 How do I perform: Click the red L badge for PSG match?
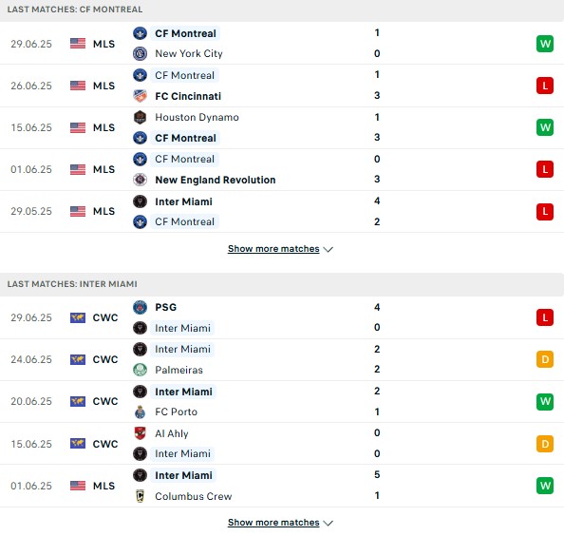tap(545, 317)
